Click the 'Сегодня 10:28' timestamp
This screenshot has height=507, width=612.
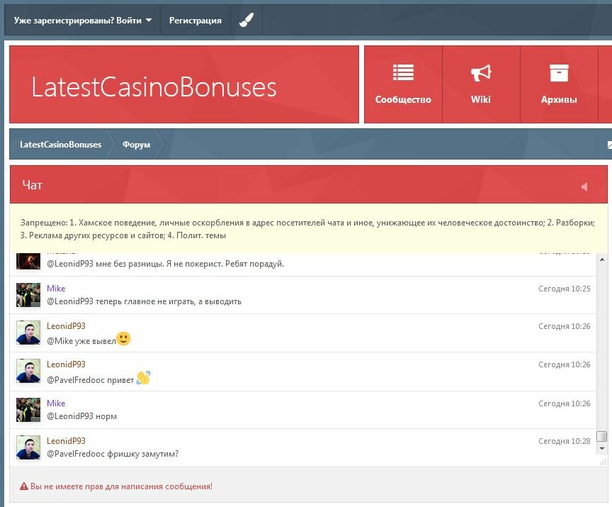click(564, 441)
